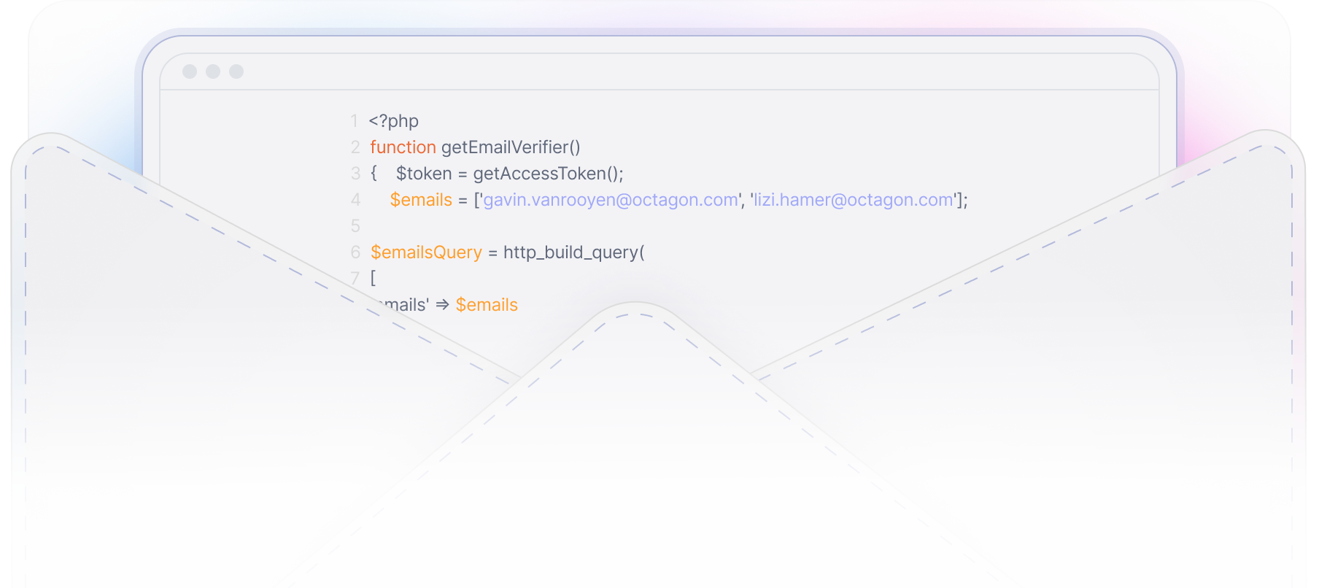Open the gavin.vanrooyen@octagon.com email address
Screen dimensions: 1319x588
(611, 200)
